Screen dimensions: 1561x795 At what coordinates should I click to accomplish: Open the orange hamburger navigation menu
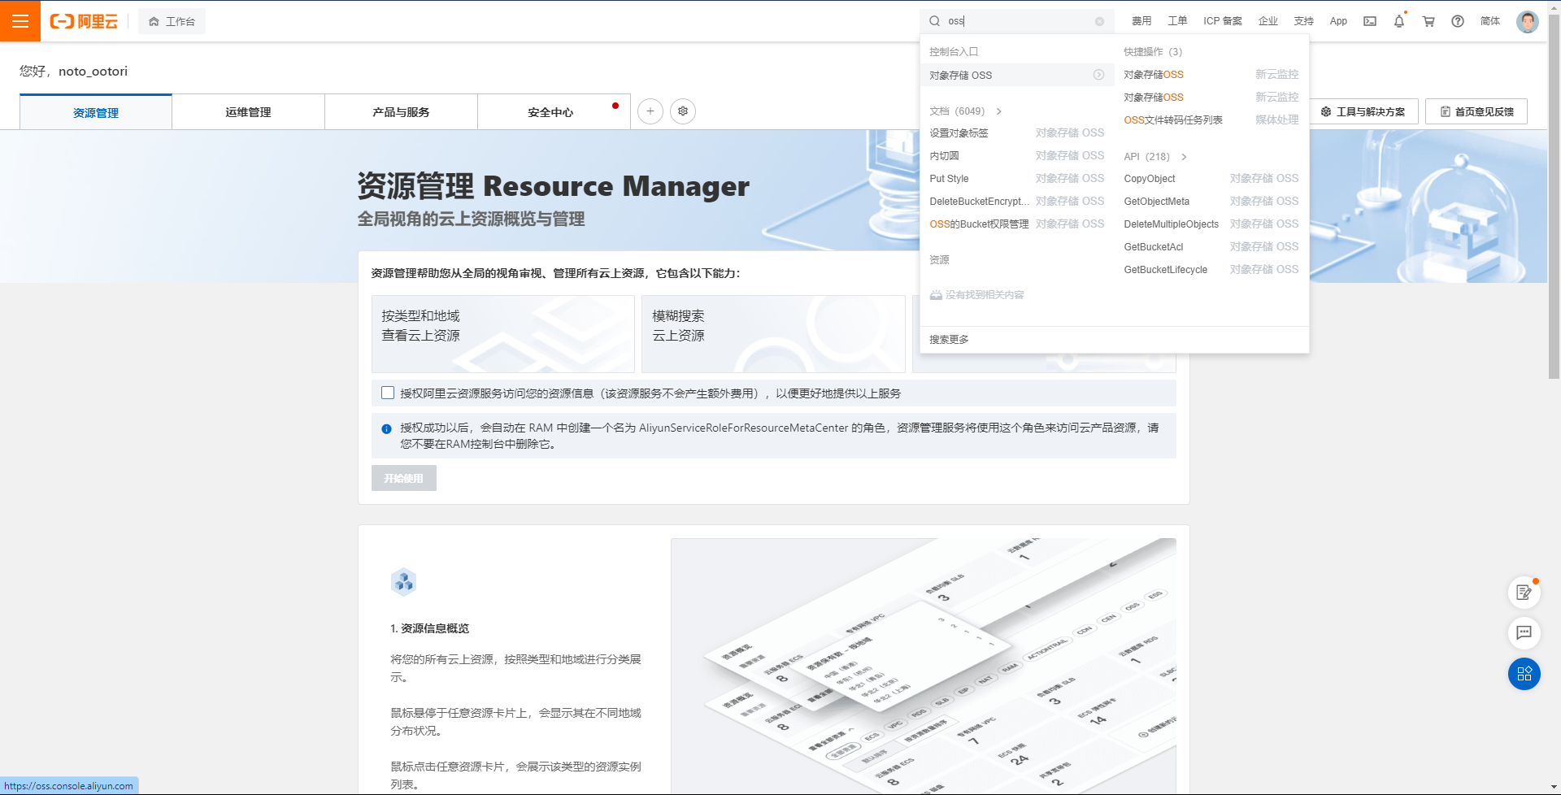point(20,21)
